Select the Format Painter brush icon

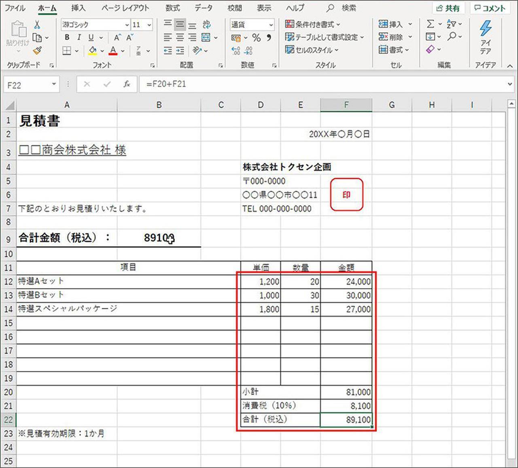point(37,51)
